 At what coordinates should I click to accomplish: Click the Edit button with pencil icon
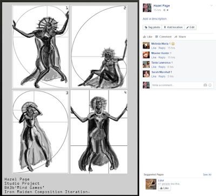coord(190,27)
